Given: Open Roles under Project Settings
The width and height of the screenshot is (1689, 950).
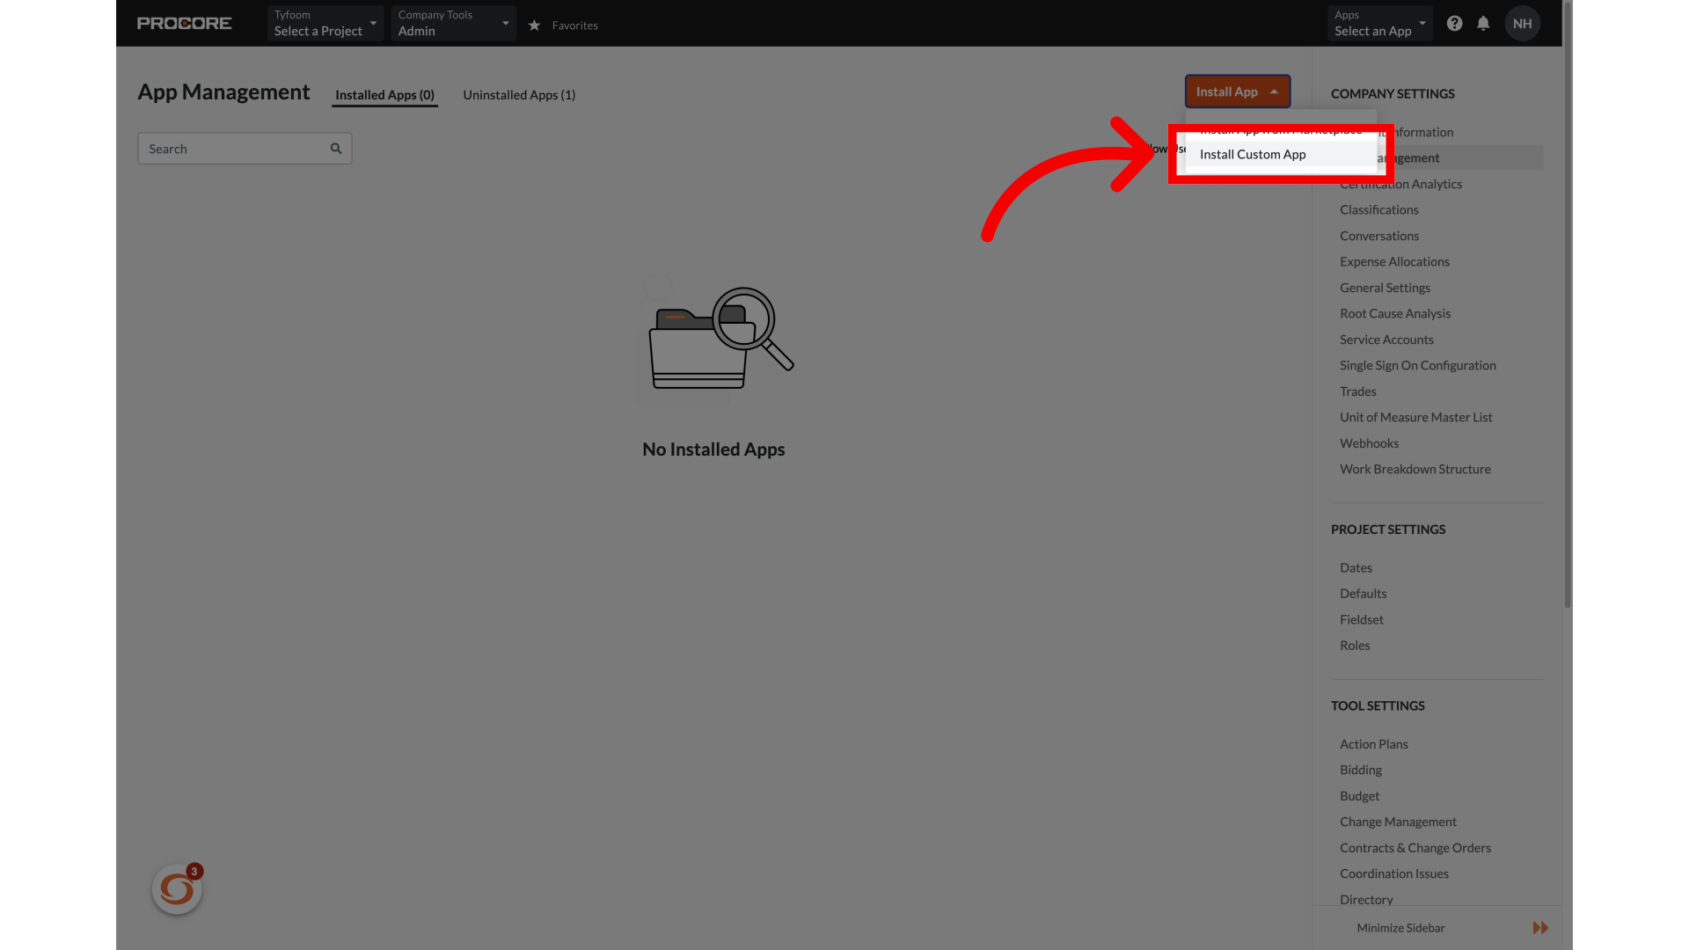Looking at the screenshot, I should coord(1355,646).
